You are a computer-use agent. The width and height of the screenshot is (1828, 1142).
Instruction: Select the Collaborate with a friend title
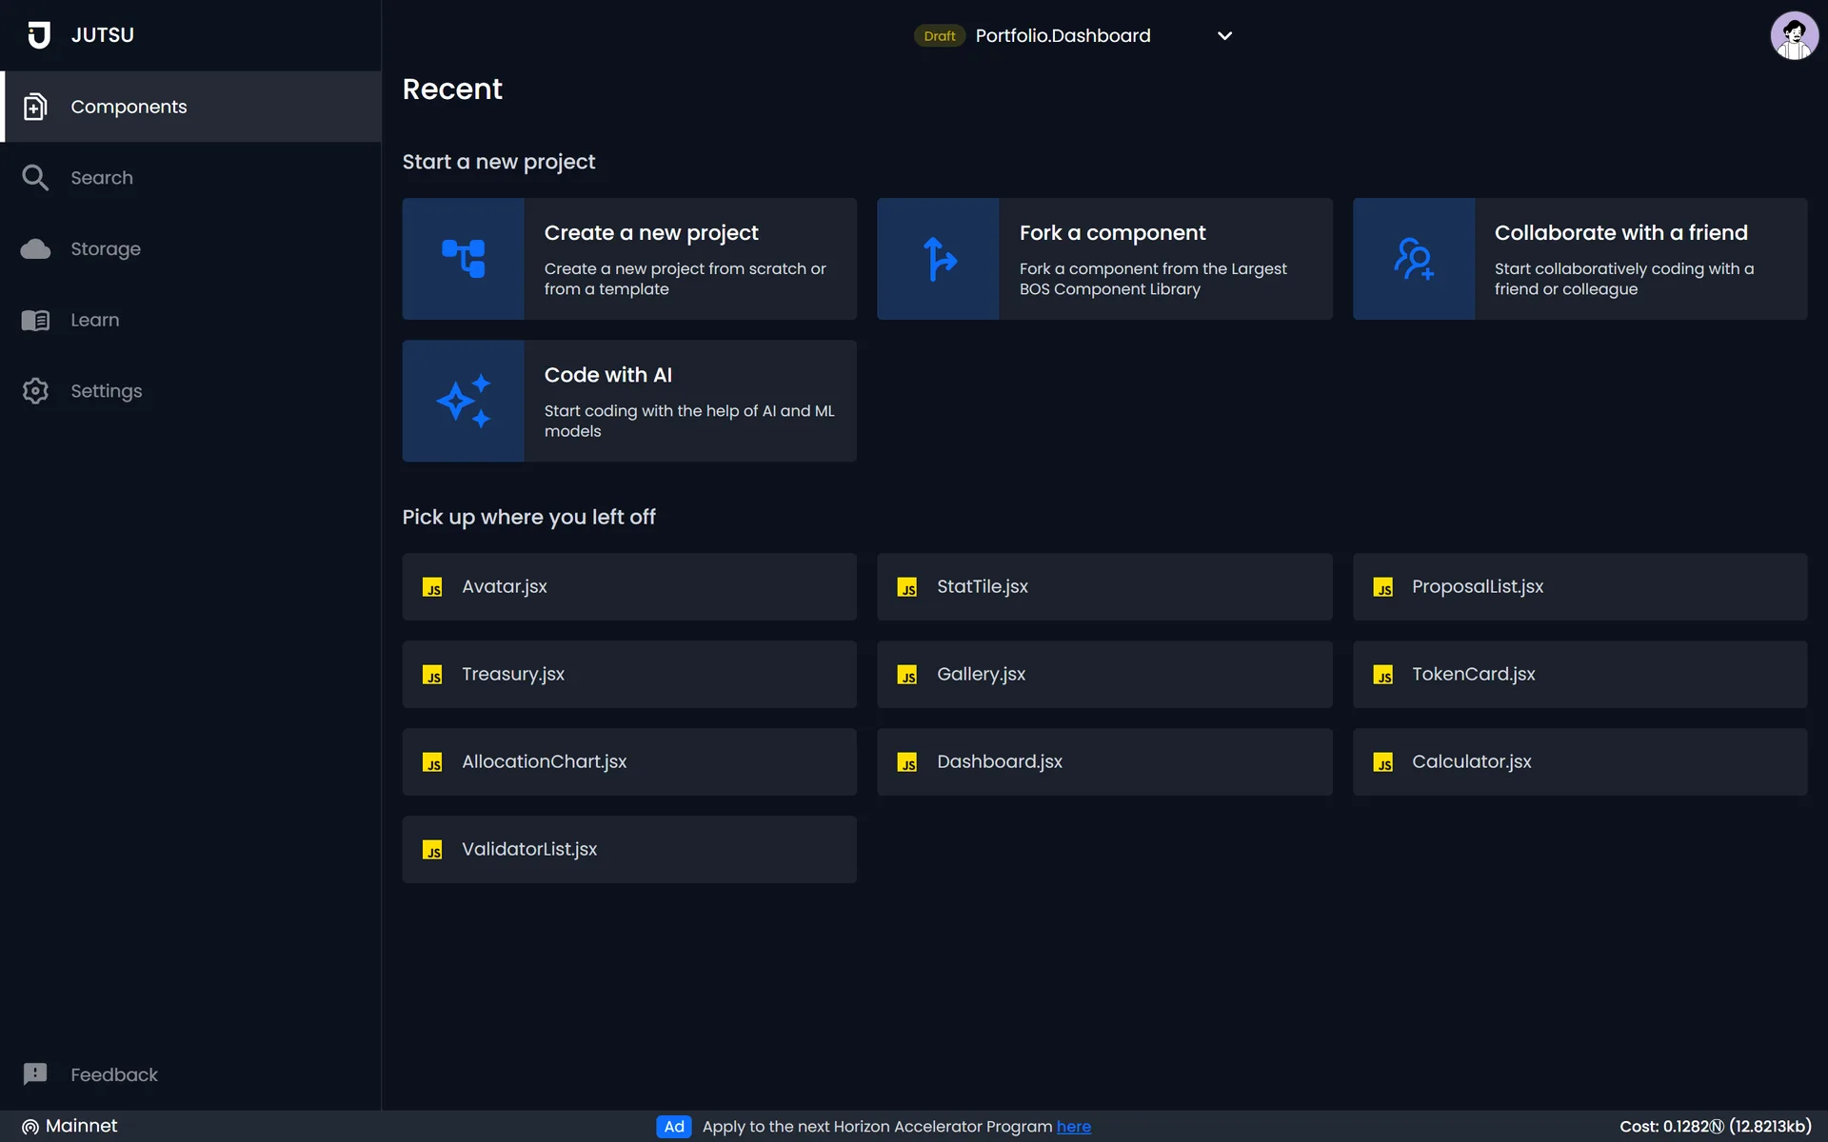click(1620, 233)
